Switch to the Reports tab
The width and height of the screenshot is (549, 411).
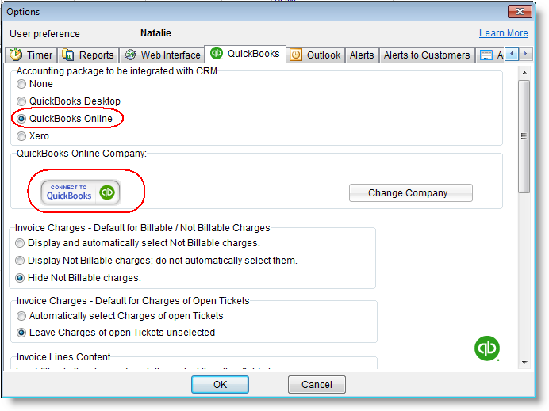(88, 55)
